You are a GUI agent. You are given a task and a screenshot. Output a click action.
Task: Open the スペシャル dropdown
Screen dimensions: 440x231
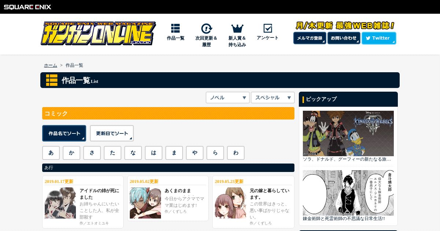[273, 98]
